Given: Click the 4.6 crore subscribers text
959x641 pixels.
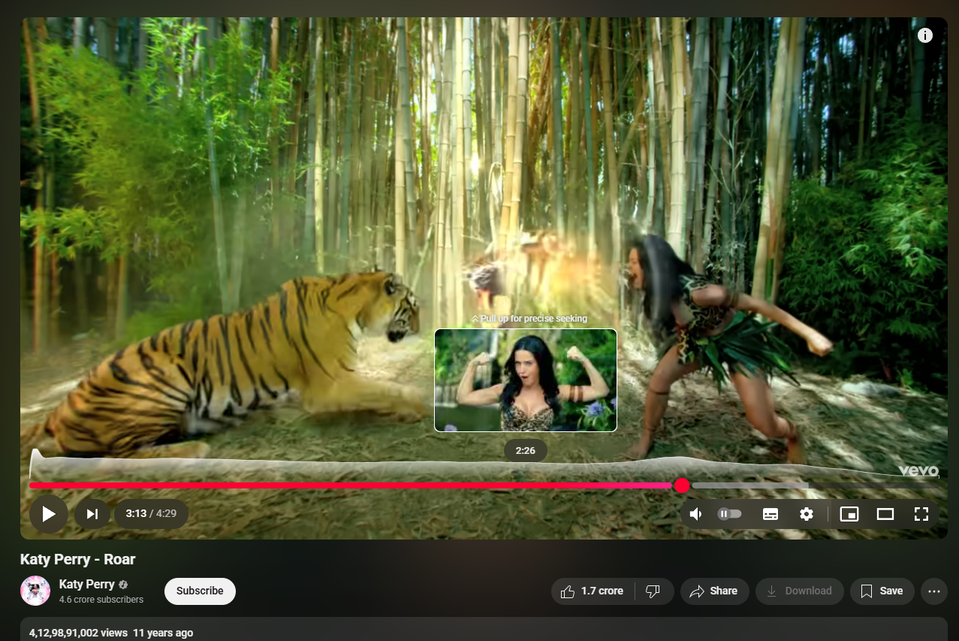Looking at the screenshot, I should (x=101, y=600).
